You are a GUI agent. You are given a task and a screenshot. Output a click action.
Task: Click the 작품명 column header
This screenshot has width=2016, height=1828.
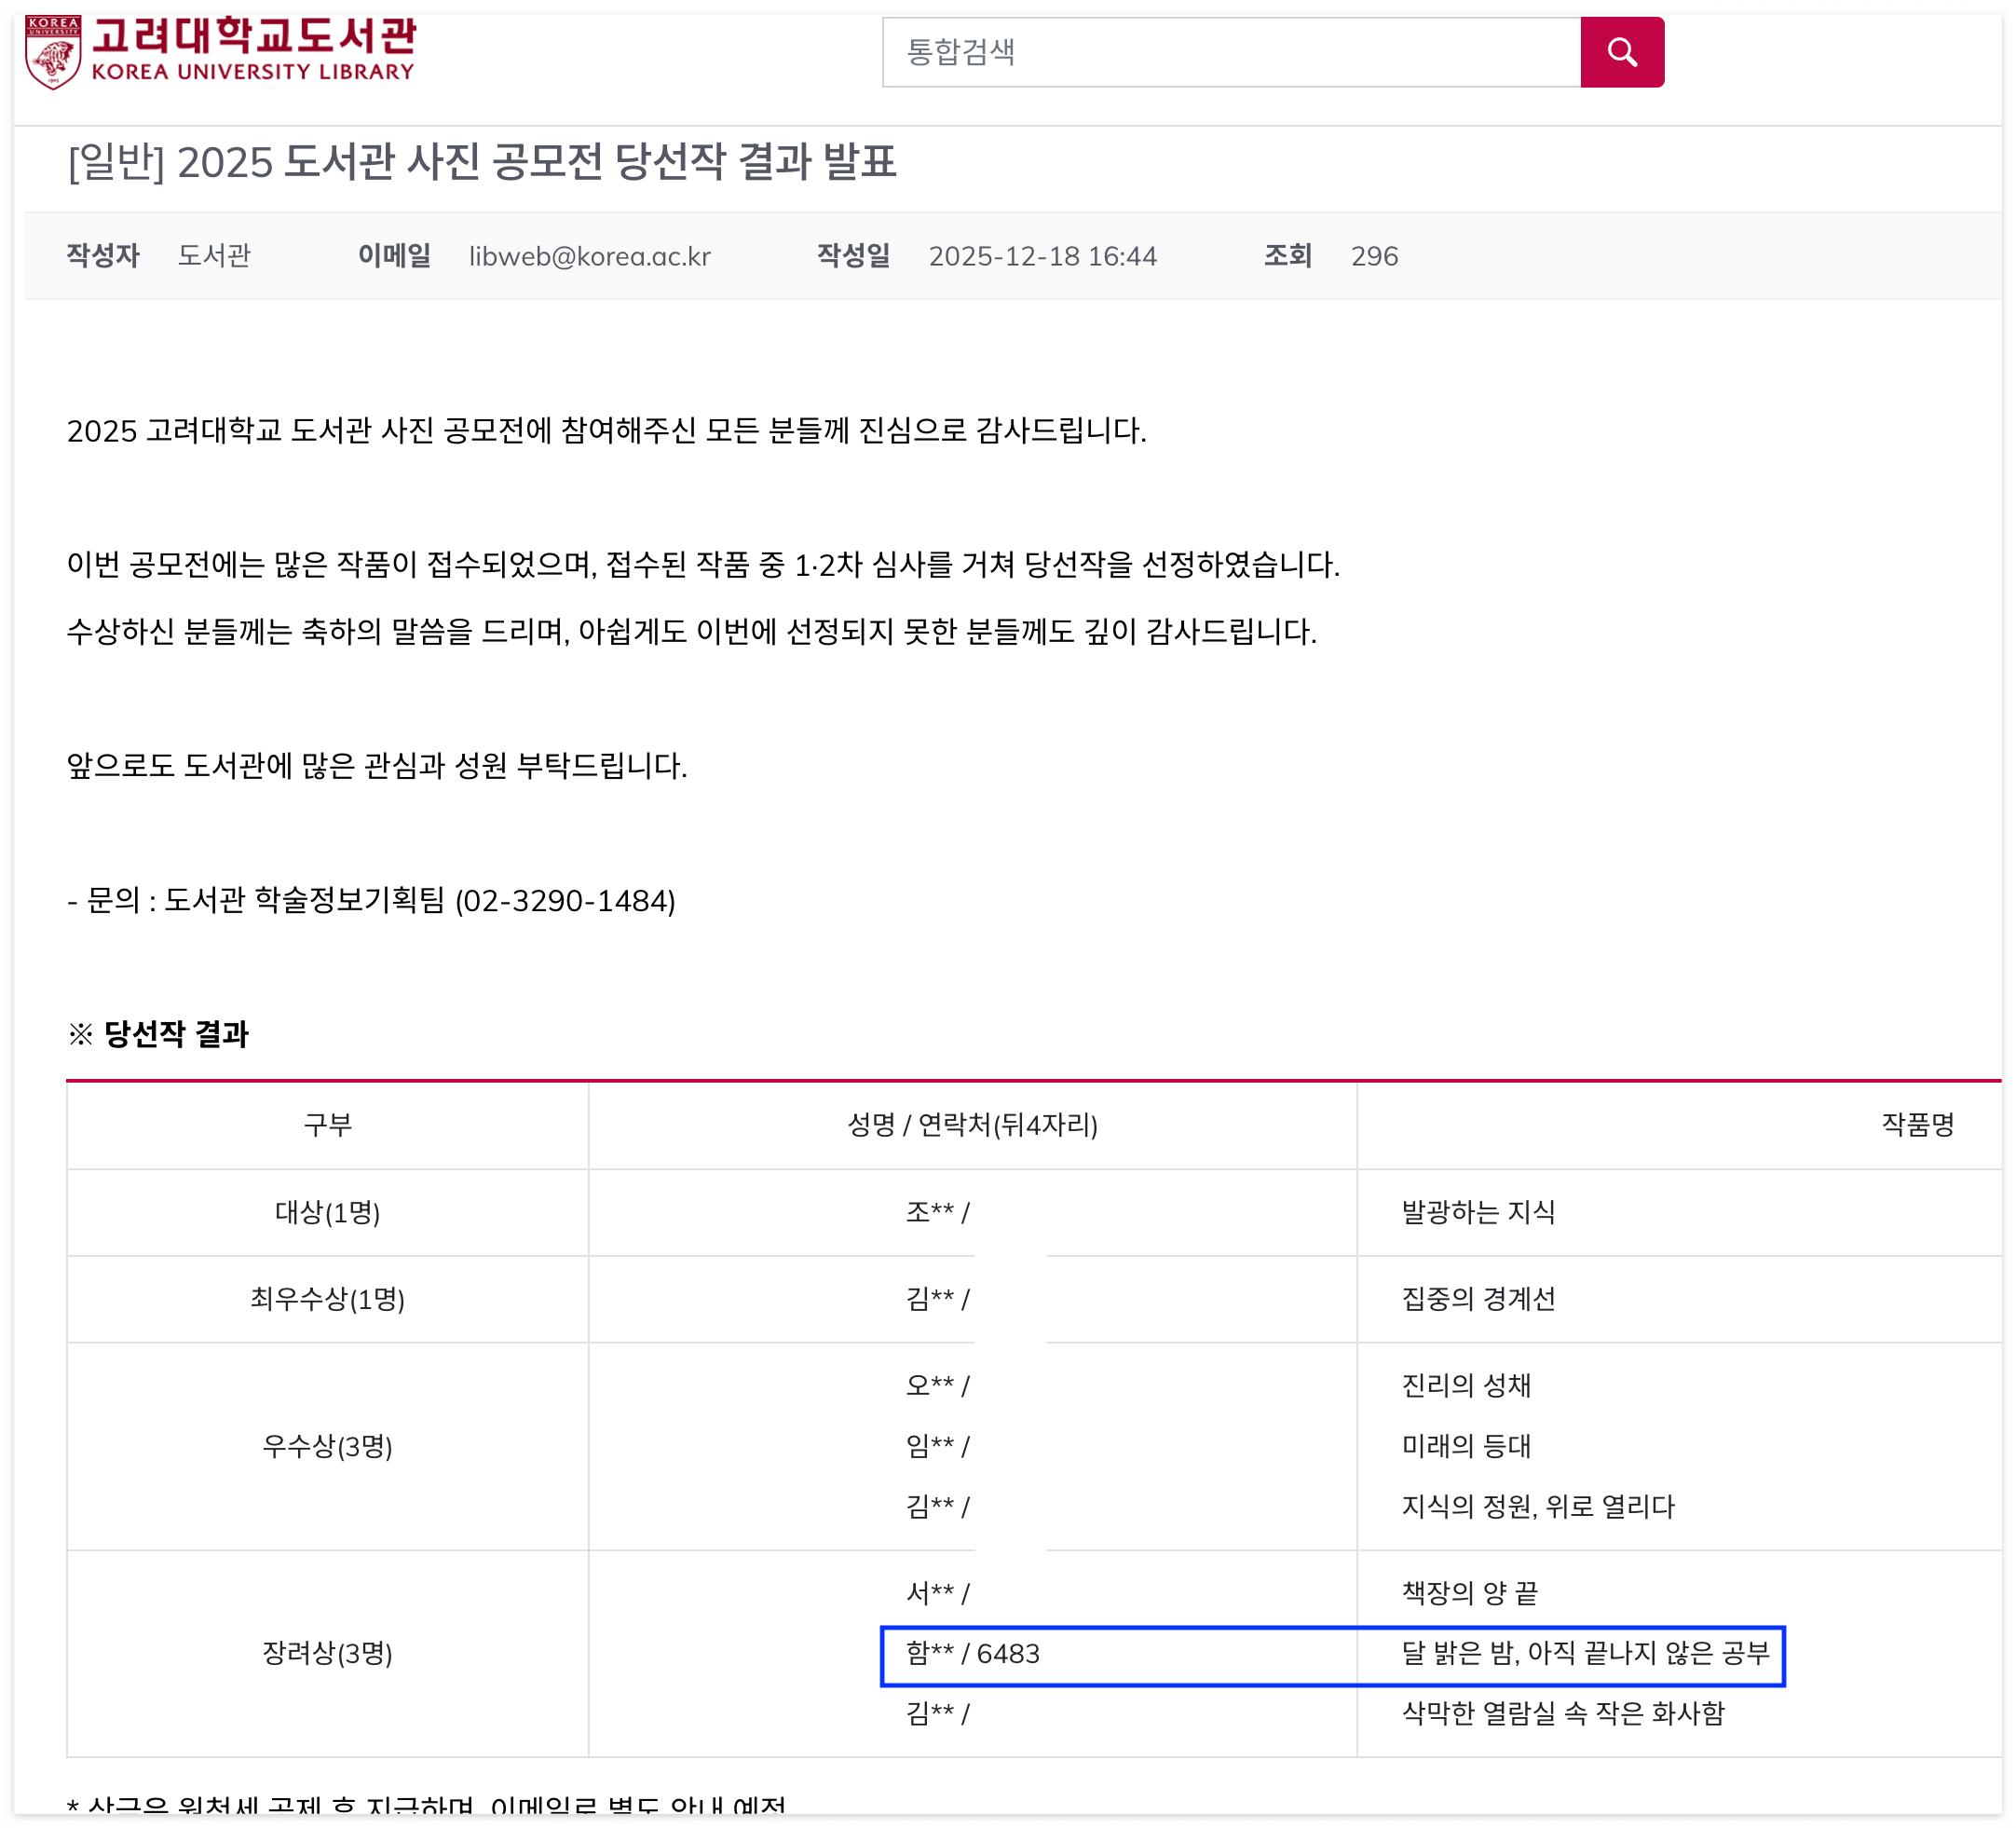1917,1125
